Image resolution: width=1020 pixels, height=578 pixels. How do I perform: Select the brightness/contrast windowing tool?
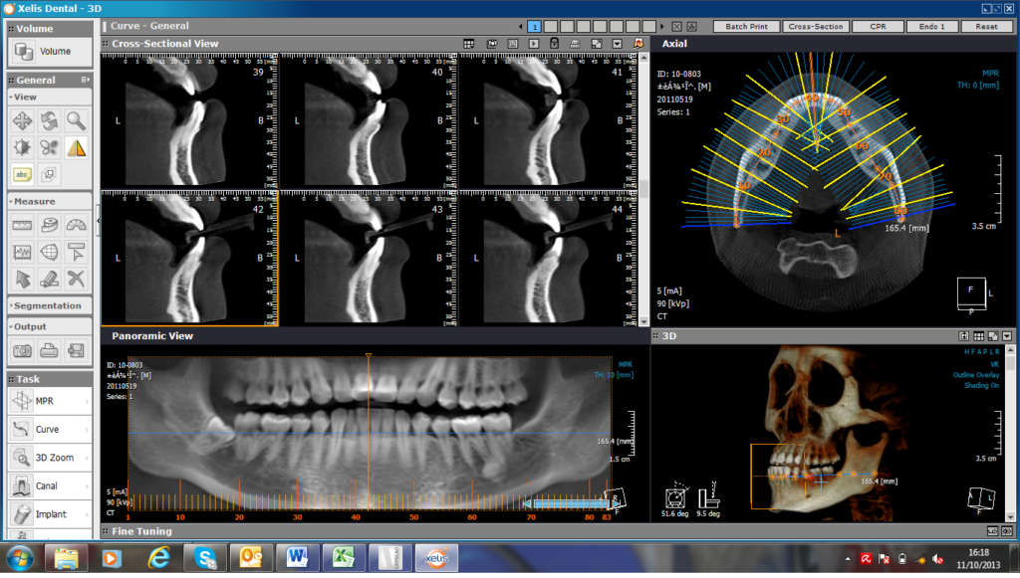tap(22, 147)
